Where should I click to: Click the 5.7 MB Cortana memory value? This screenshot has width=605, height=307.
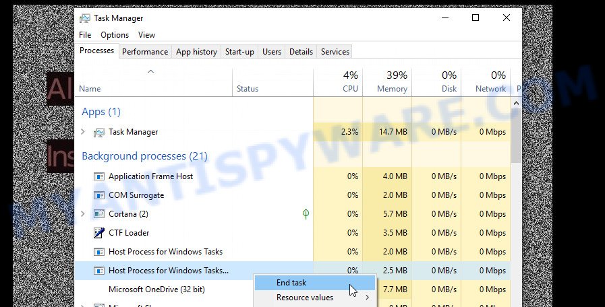tap(395, 214)
